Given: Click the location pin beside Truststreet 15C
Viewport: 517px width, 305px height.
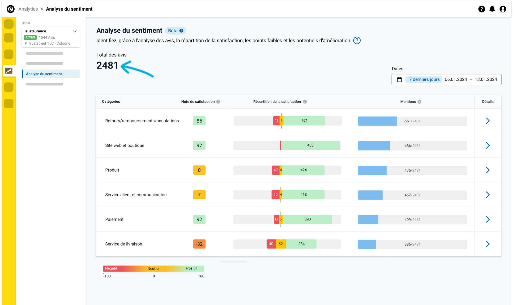Looking at the screenshot, I should coord(26,43).
